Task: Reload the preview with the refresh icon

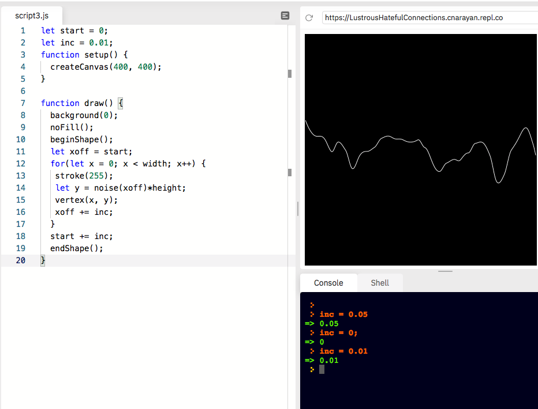Action: [309, 18]
